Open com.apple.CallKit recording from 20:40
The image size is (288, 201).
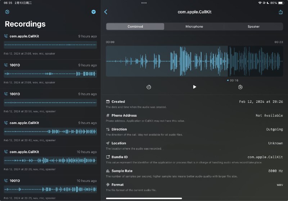[50, 131]
